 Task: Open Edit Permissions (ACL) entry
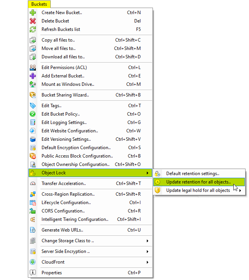[x=90, y=68]
